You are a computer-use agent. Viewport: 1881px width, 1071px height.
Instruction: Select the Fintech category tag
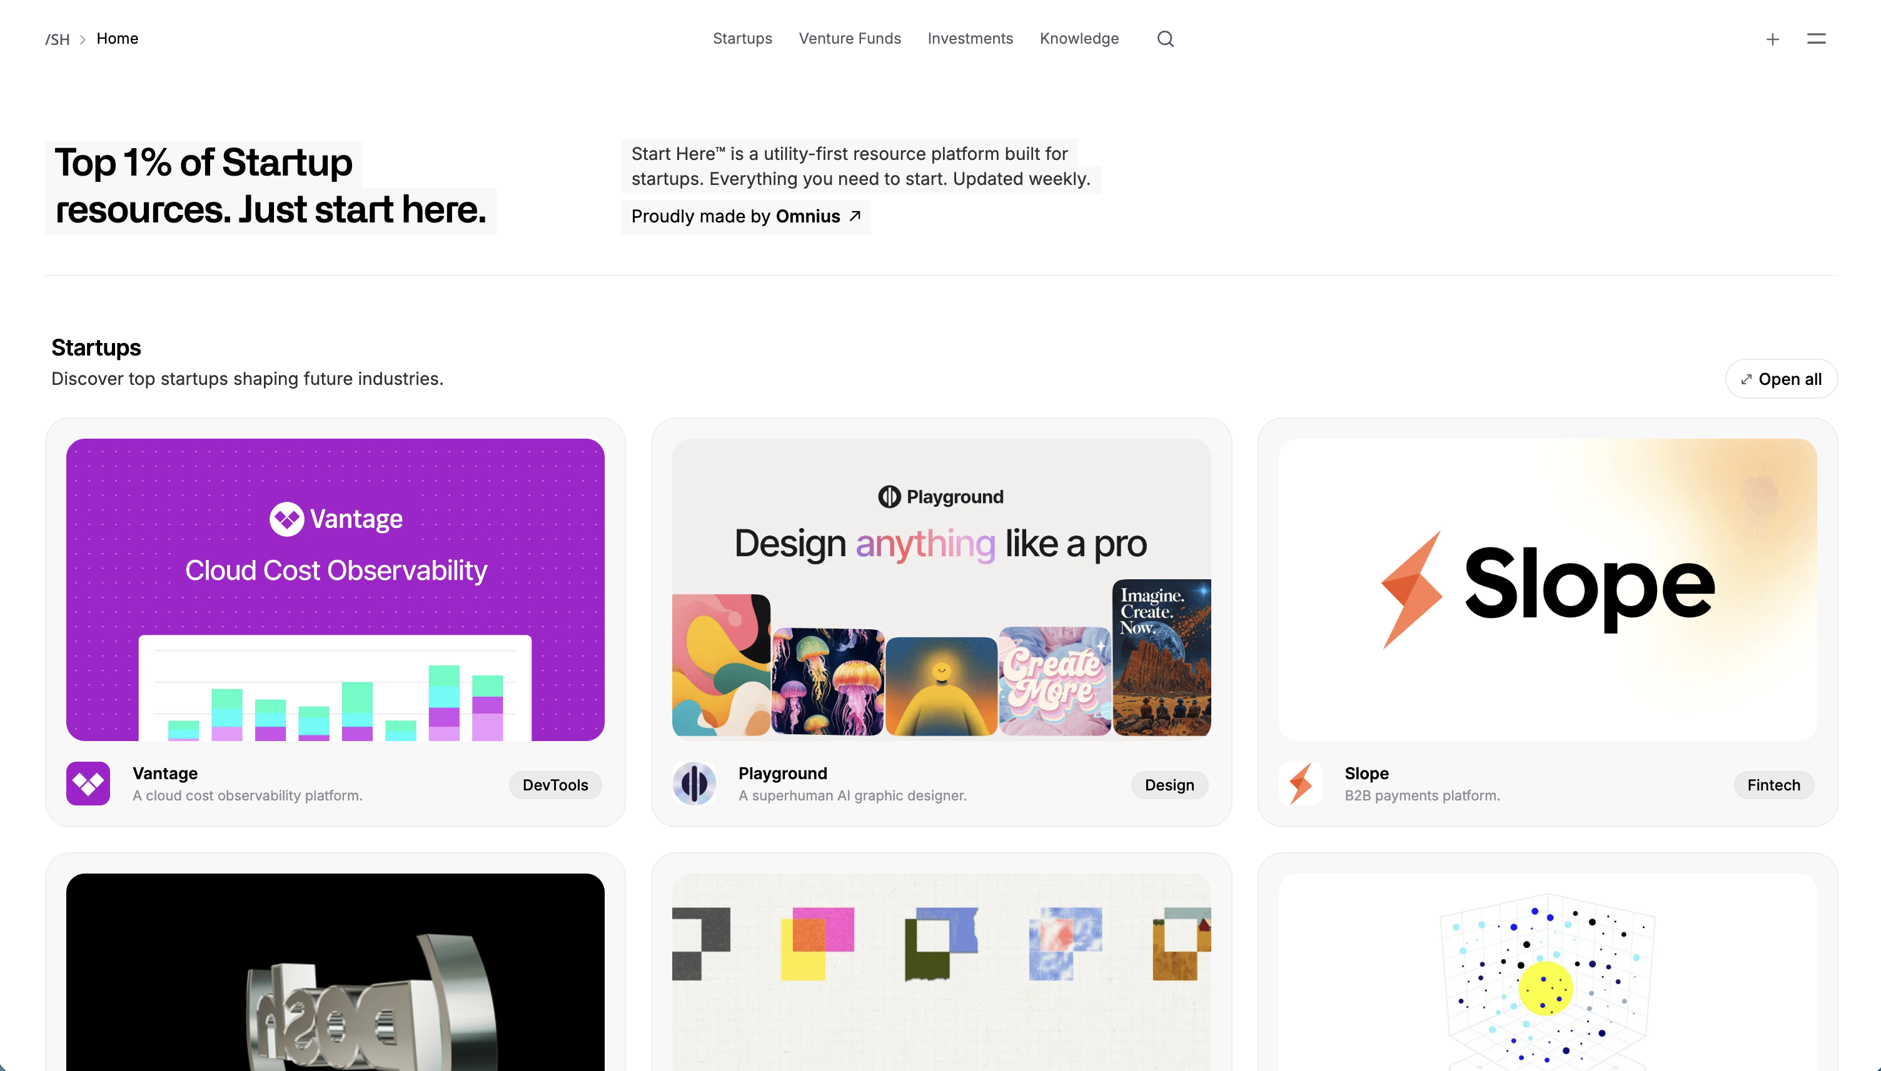[x=1773, y=785]
